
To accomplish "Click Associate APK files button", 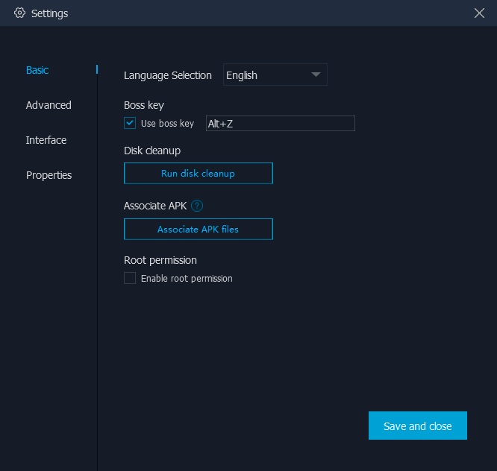I will coord(199,229).
